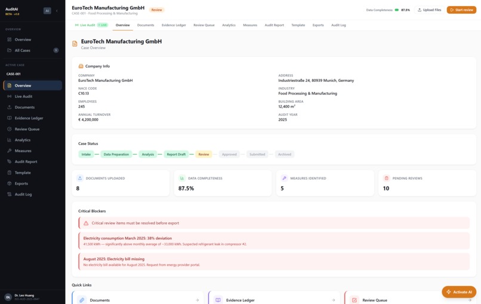Screen dimensions: 481x304
Task: Open the electricity consumption March 2025 deviation blocker
Action: [274, 241]
